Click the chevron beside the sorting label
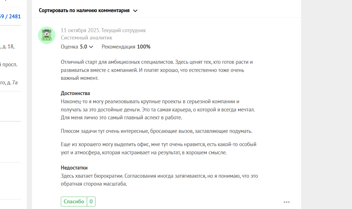352x209 pixels. pos(135,11)
